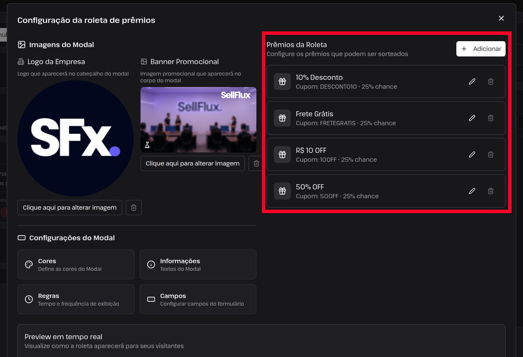Click the Frete Grátis prize title
The width and height of the screenshot is (523, 357).
tap(315, 114)
